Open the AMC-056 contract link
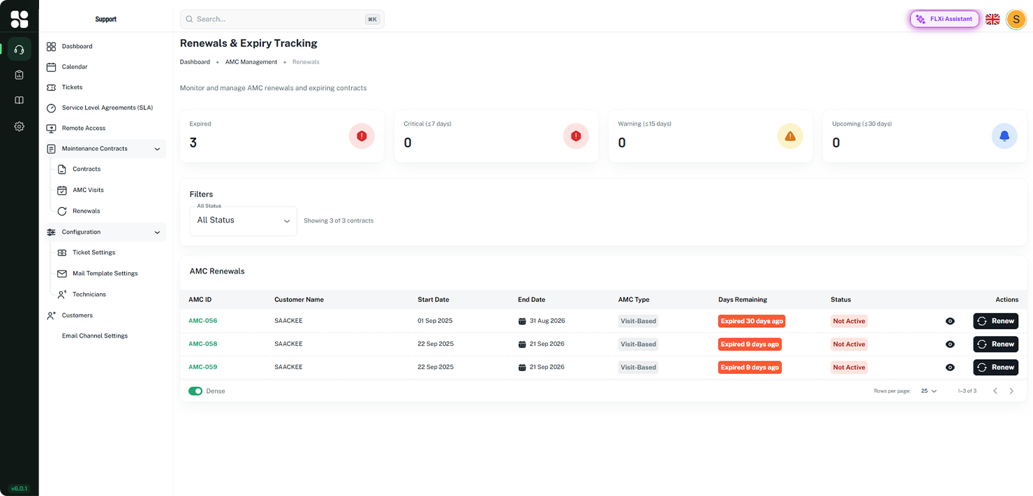Image resolution: width=1033 pixels, height=496 pixels. [x=203, y=321]
